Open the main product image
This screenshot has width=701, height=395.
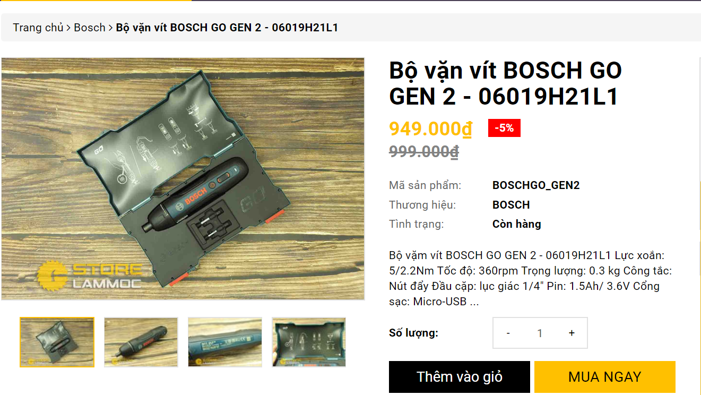click(183, 179)
